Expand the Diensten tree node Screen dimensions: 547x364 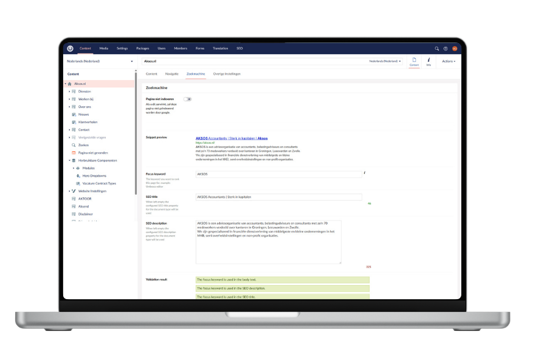tap(68, 92)
